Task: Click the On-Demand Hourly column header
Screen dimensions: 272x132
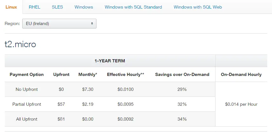Action: coord(241,75)
